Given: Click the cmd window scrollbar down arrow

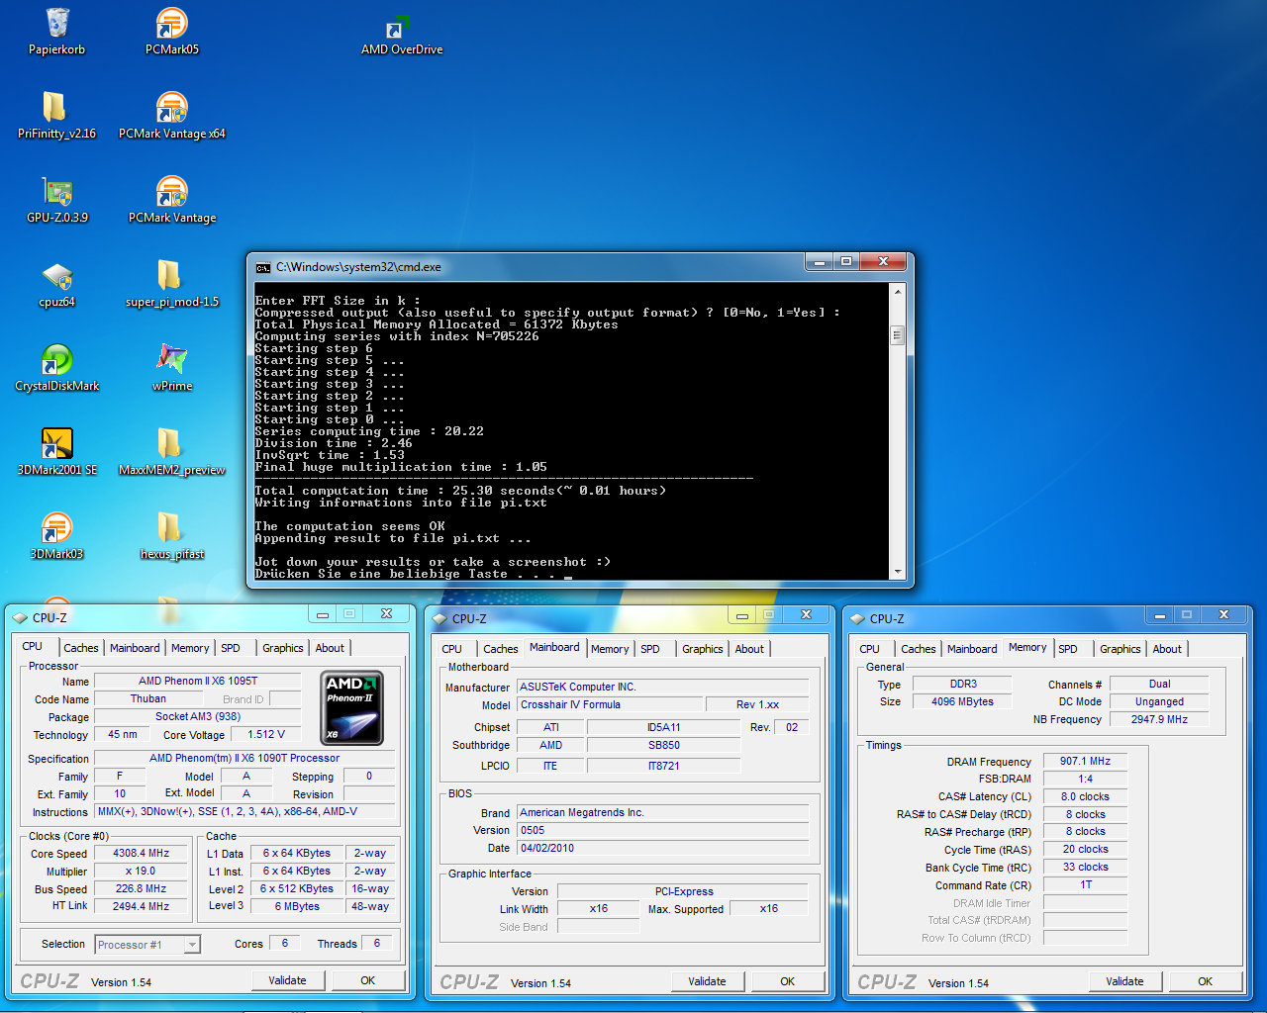Looking at the screenshot, I should 898,571.
